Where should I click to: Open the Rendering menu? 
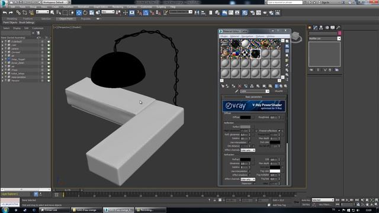118,7
